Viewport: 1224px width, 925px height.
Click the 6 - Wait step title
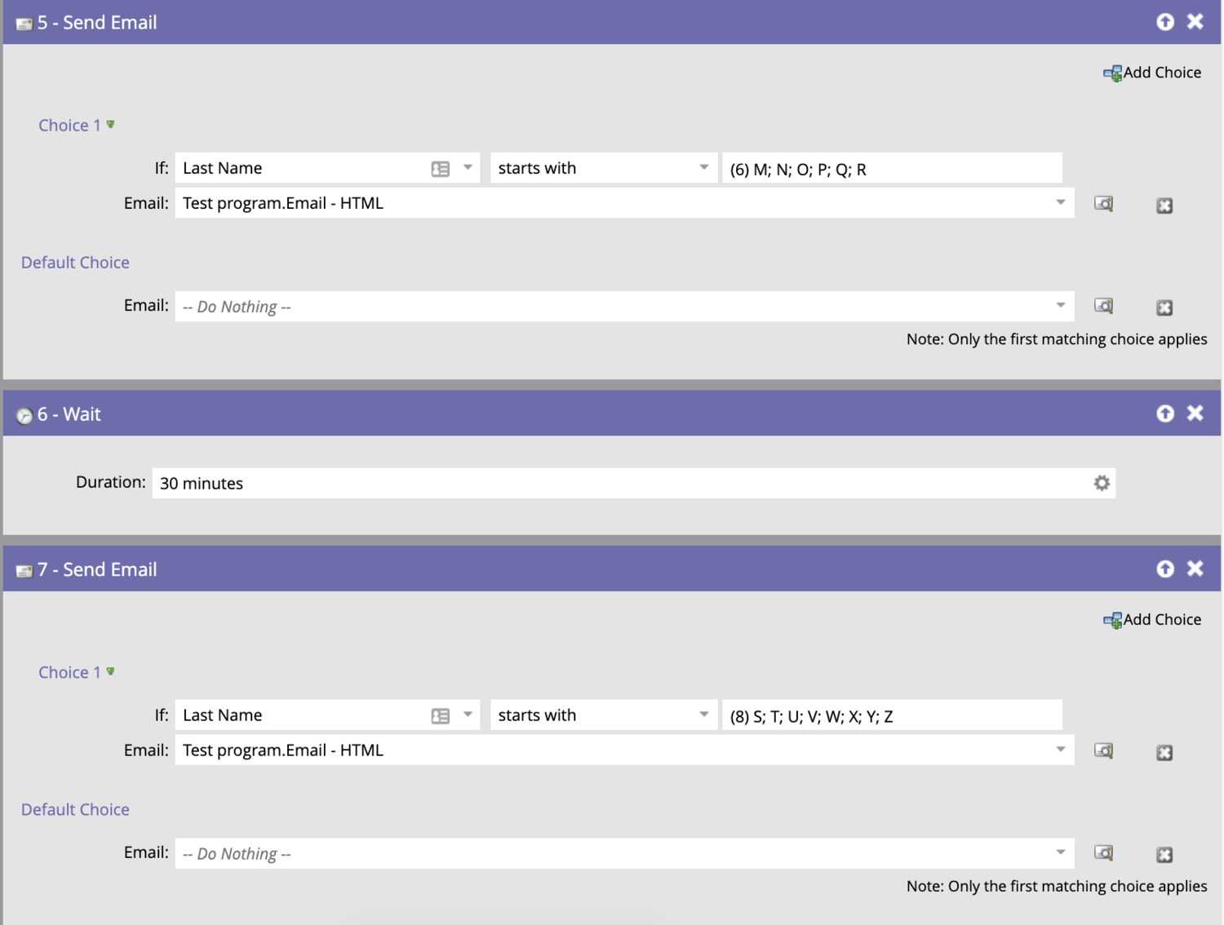69,414
